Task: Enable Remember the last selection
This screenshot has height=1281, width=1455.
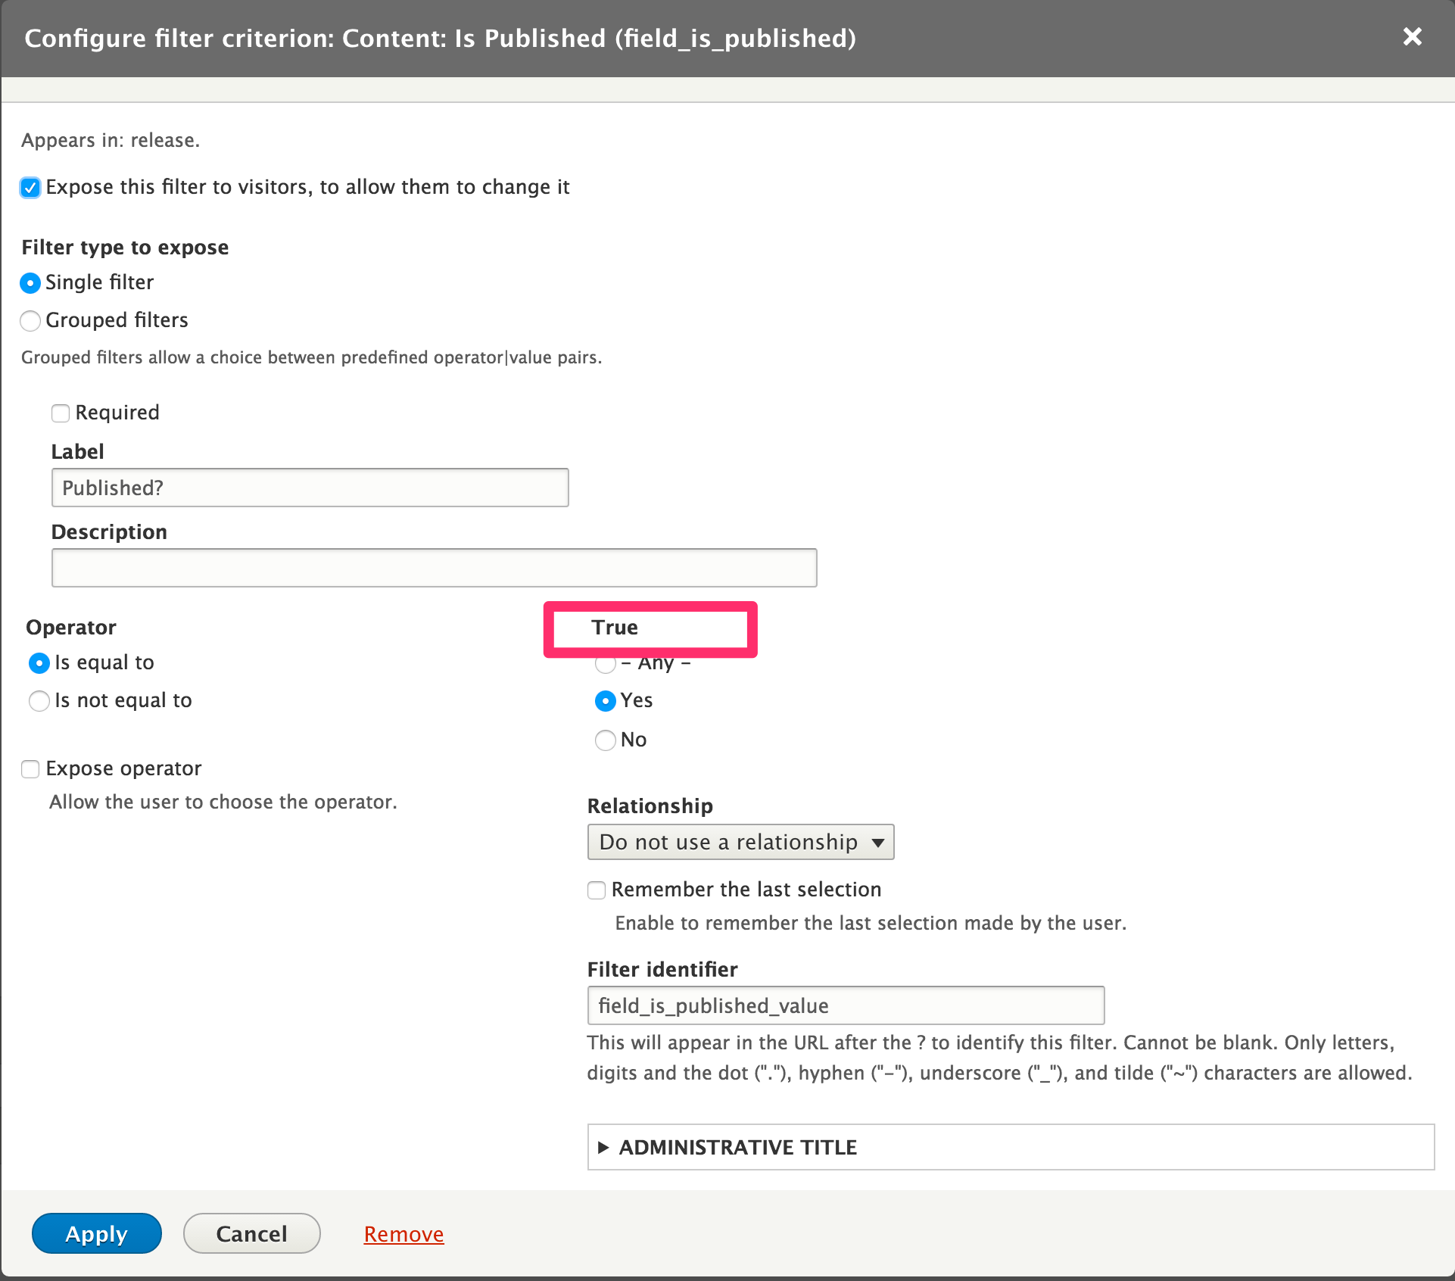Action: point(597,890)
